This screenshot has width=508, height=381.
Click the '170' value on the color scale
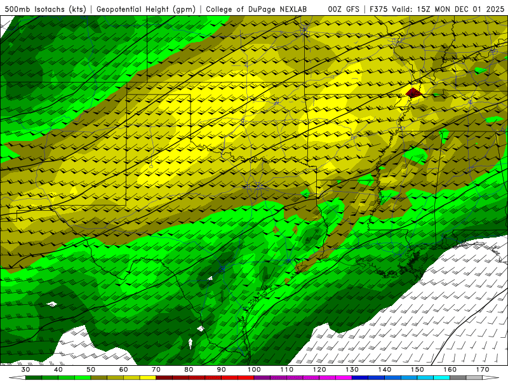(483, 370)
